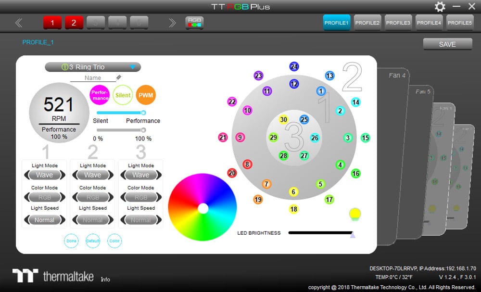The width and height of the screenshot is (481, 292).
Task: Open the settings gear icon
Action: tap(440, 6)
